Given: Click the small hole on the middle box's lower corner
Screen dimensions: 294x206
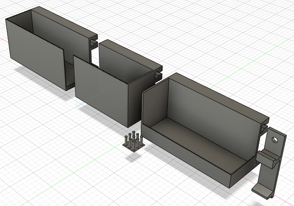Looking at the screenshot, I should [x=135, y=121].
